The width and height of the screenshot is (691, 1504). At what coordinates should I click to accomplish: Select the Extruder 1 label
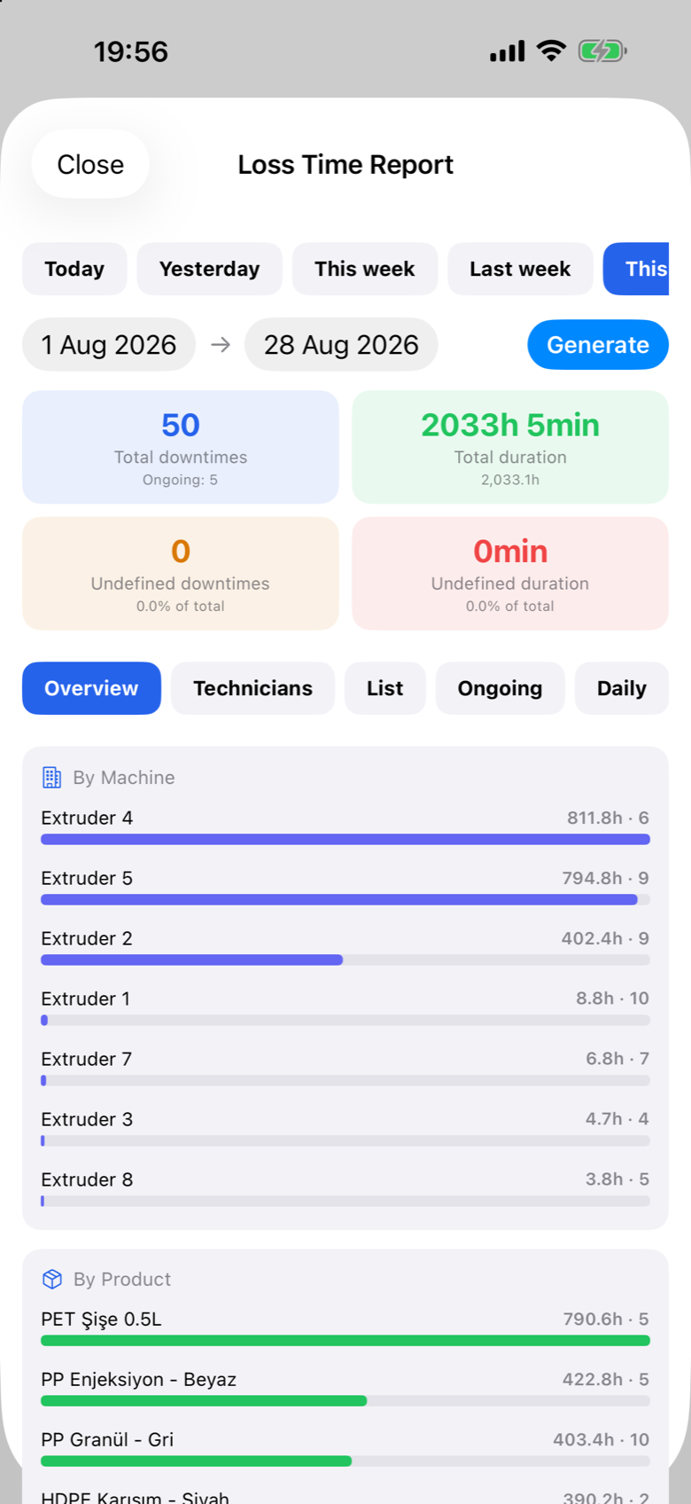[86, 999]
